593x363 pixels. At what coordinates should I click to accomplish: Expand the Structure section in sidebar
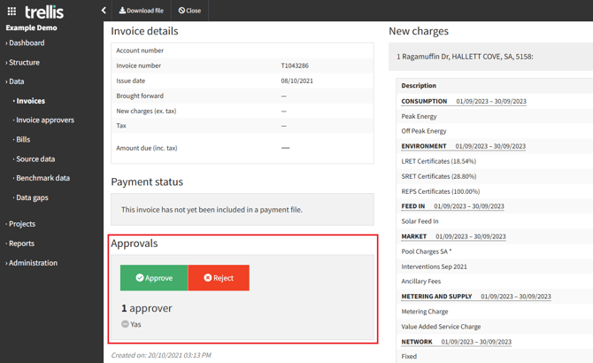coord(24,63)
